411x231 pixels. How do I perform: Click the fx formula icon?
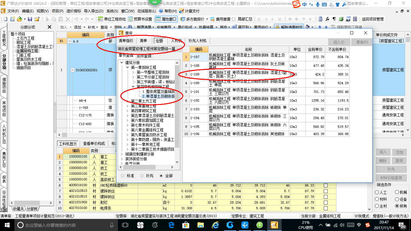click(327, 19)
